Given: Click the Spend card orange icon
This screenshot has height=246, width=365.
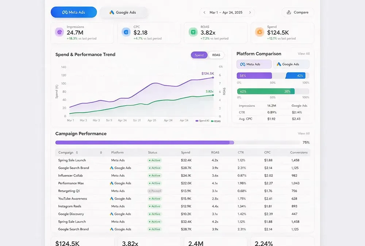Looking at the screenshot, I should pyautogui.click(x=260, y=32).
